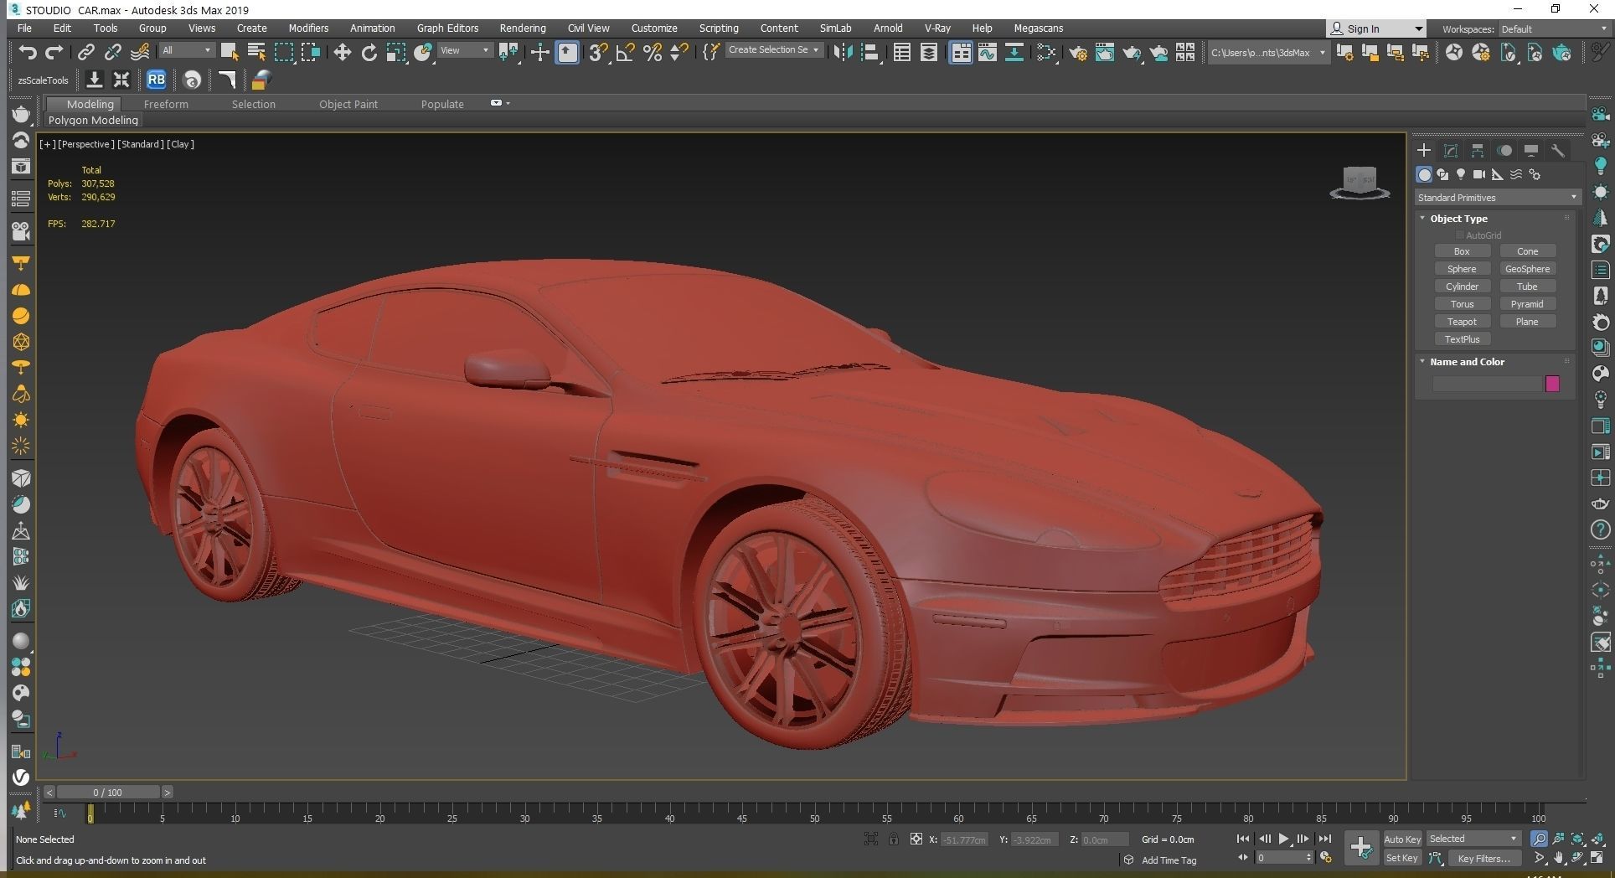Choose the Select by Name tool

coord(256,52)
